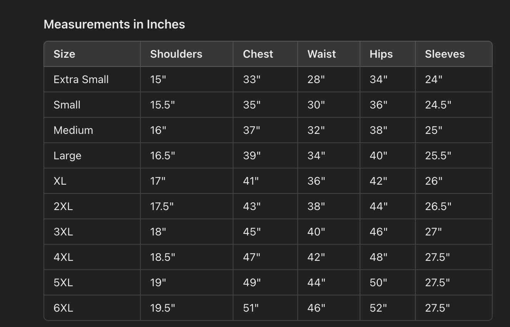Click the Hips column header
The height and width of the screenshot is (327, 510).
(x=381, y=54)
